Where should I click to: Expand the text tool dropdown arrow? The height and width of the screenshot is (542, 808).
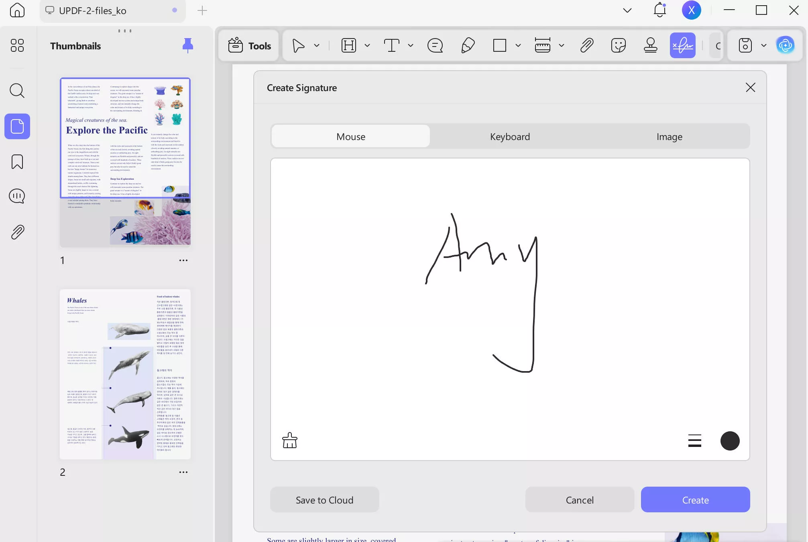click(x=411, y=45)
